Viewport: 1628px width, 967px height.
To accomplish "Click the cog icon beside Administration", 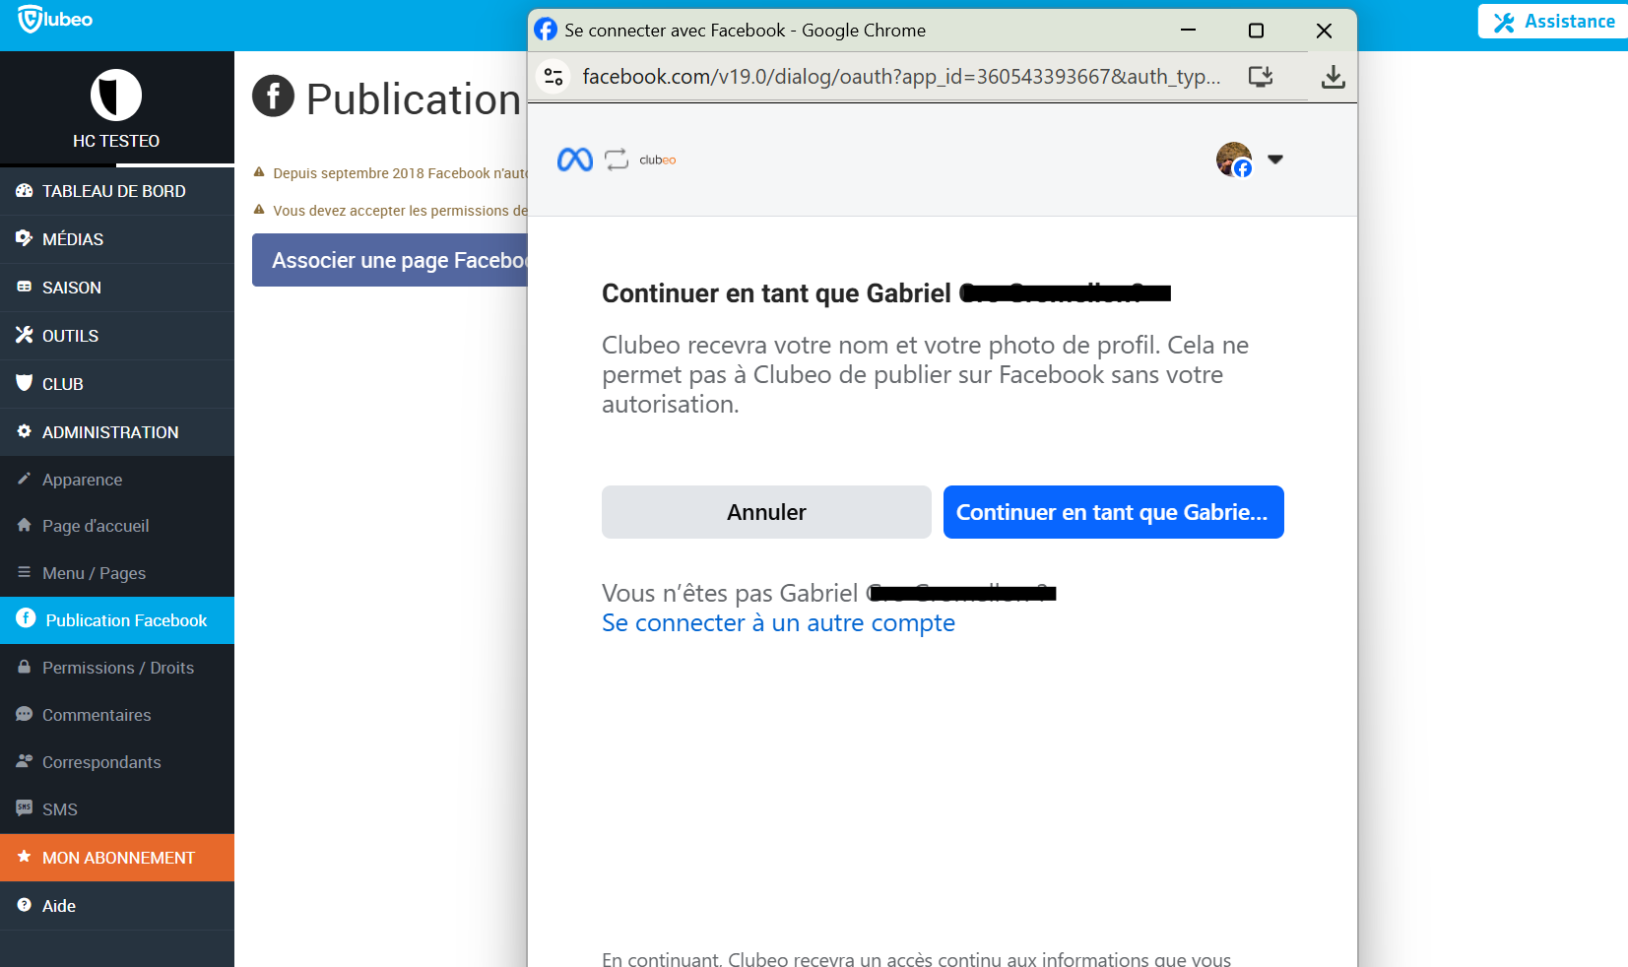I will (25, 431).
